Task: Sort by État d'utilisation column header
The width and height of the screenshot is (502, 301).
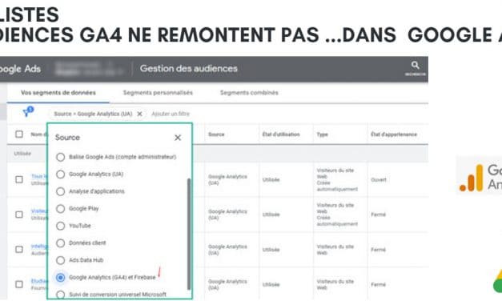Action: pyautogui.click(x=281, y=134)
